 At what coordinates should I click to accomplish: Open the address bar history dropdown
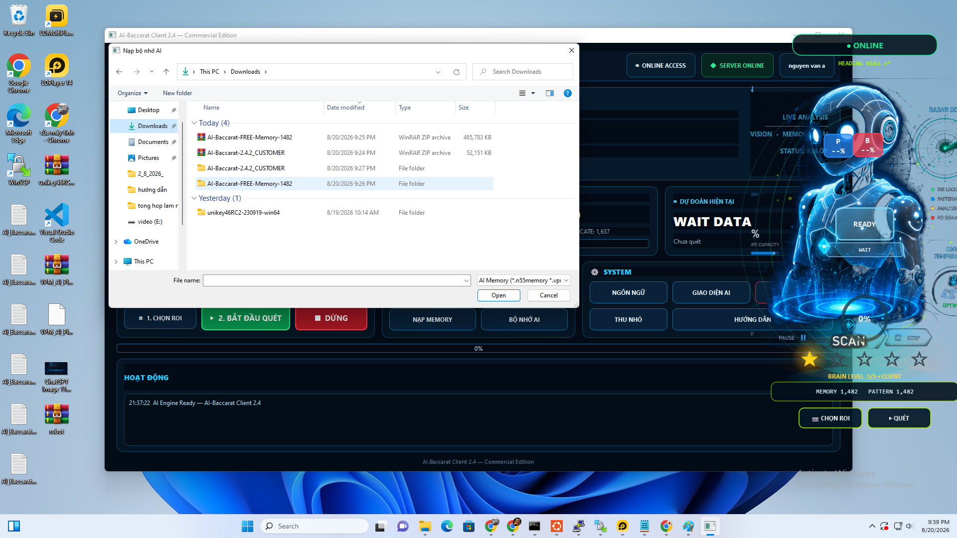tap(438, 72)
